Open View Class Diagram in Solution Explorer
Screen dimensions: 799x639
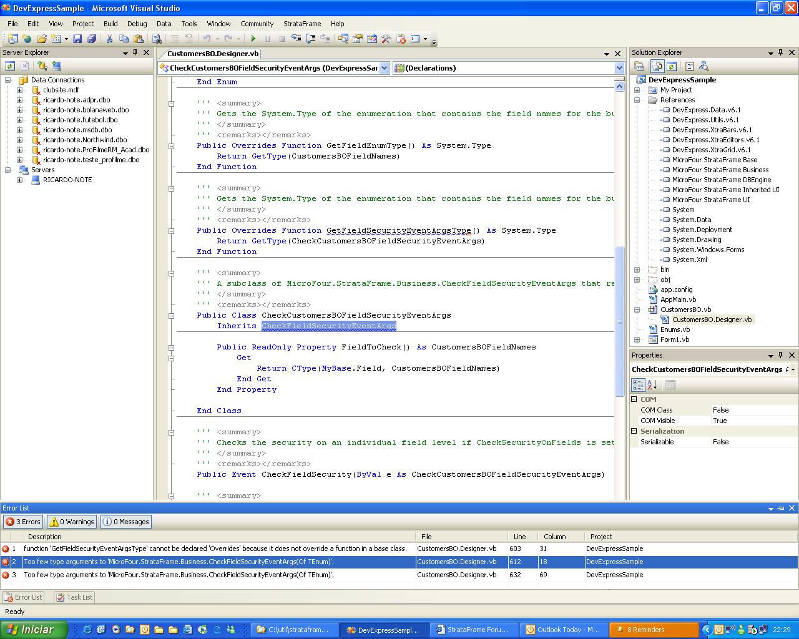tap(704, 66)
